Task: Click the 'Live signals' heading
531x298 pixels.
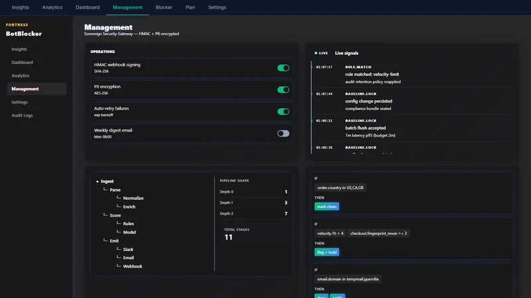Action: 346,53
